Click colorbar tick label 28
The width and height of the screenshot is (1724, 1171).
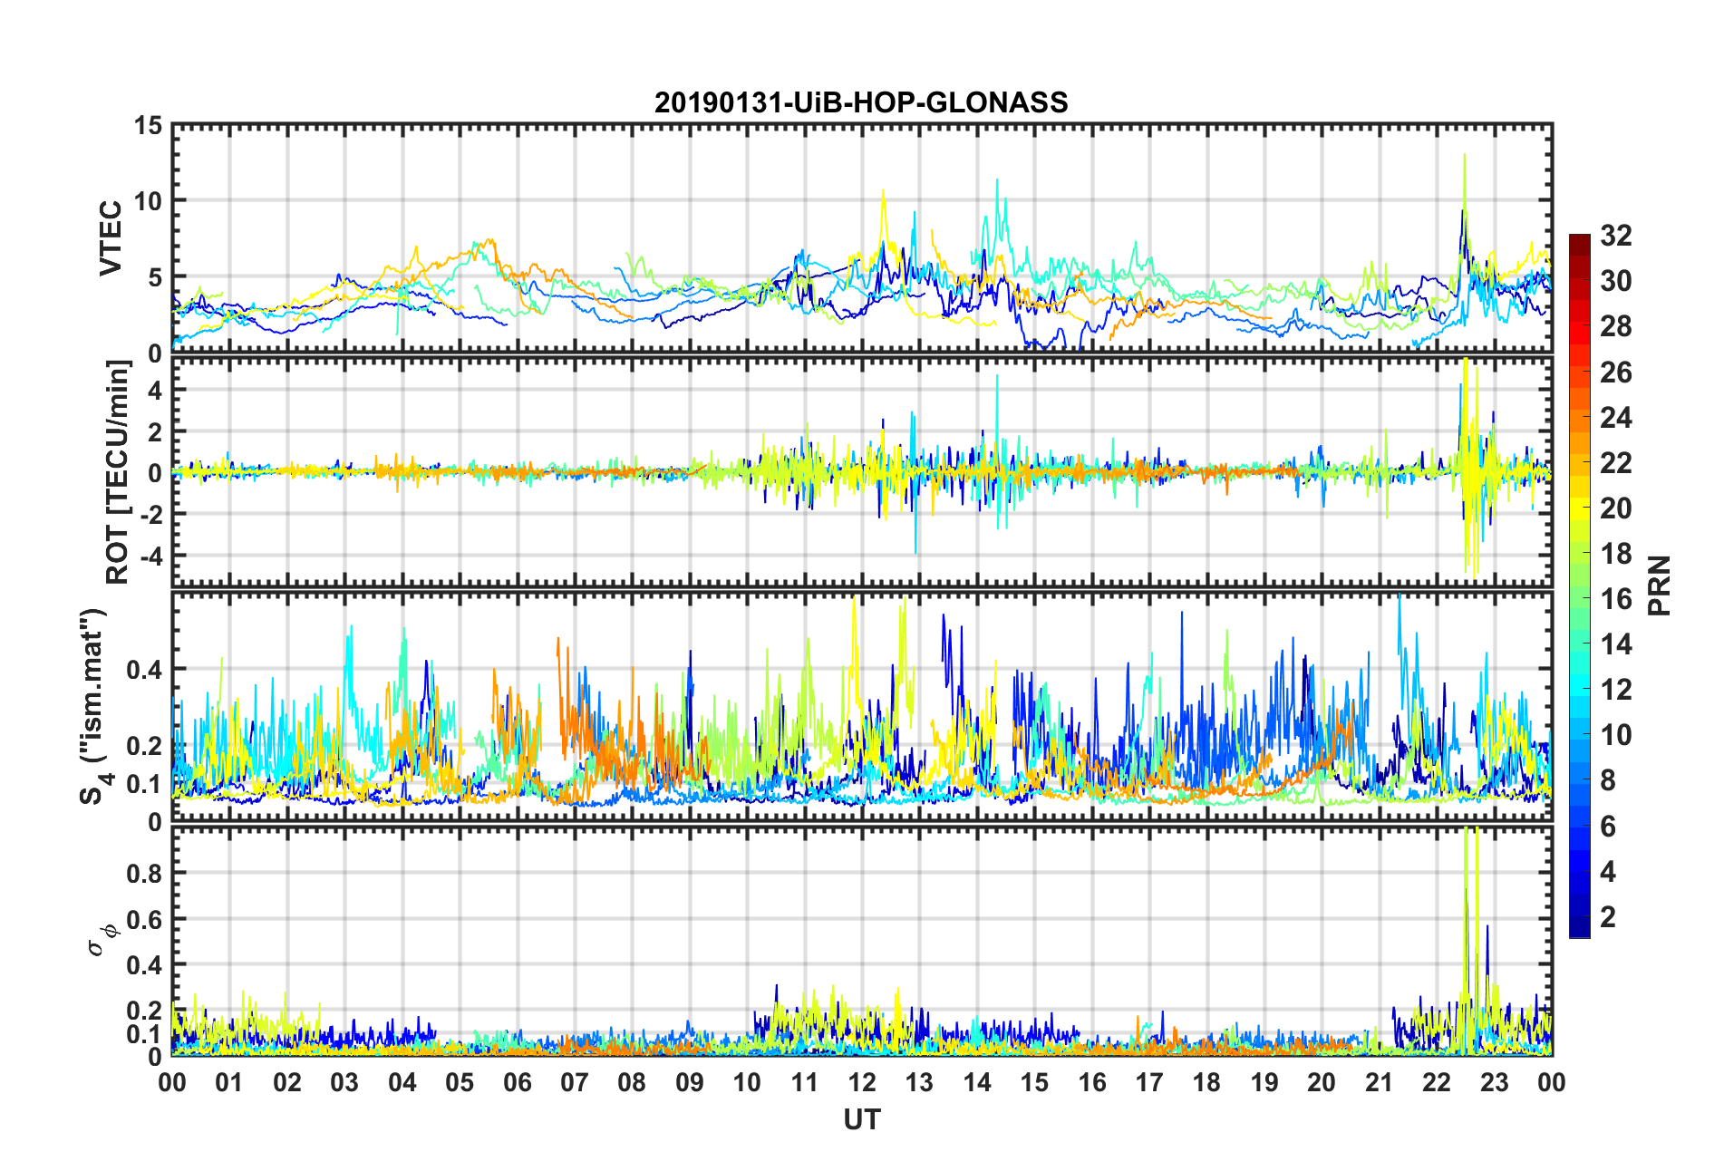[1615, 326]
